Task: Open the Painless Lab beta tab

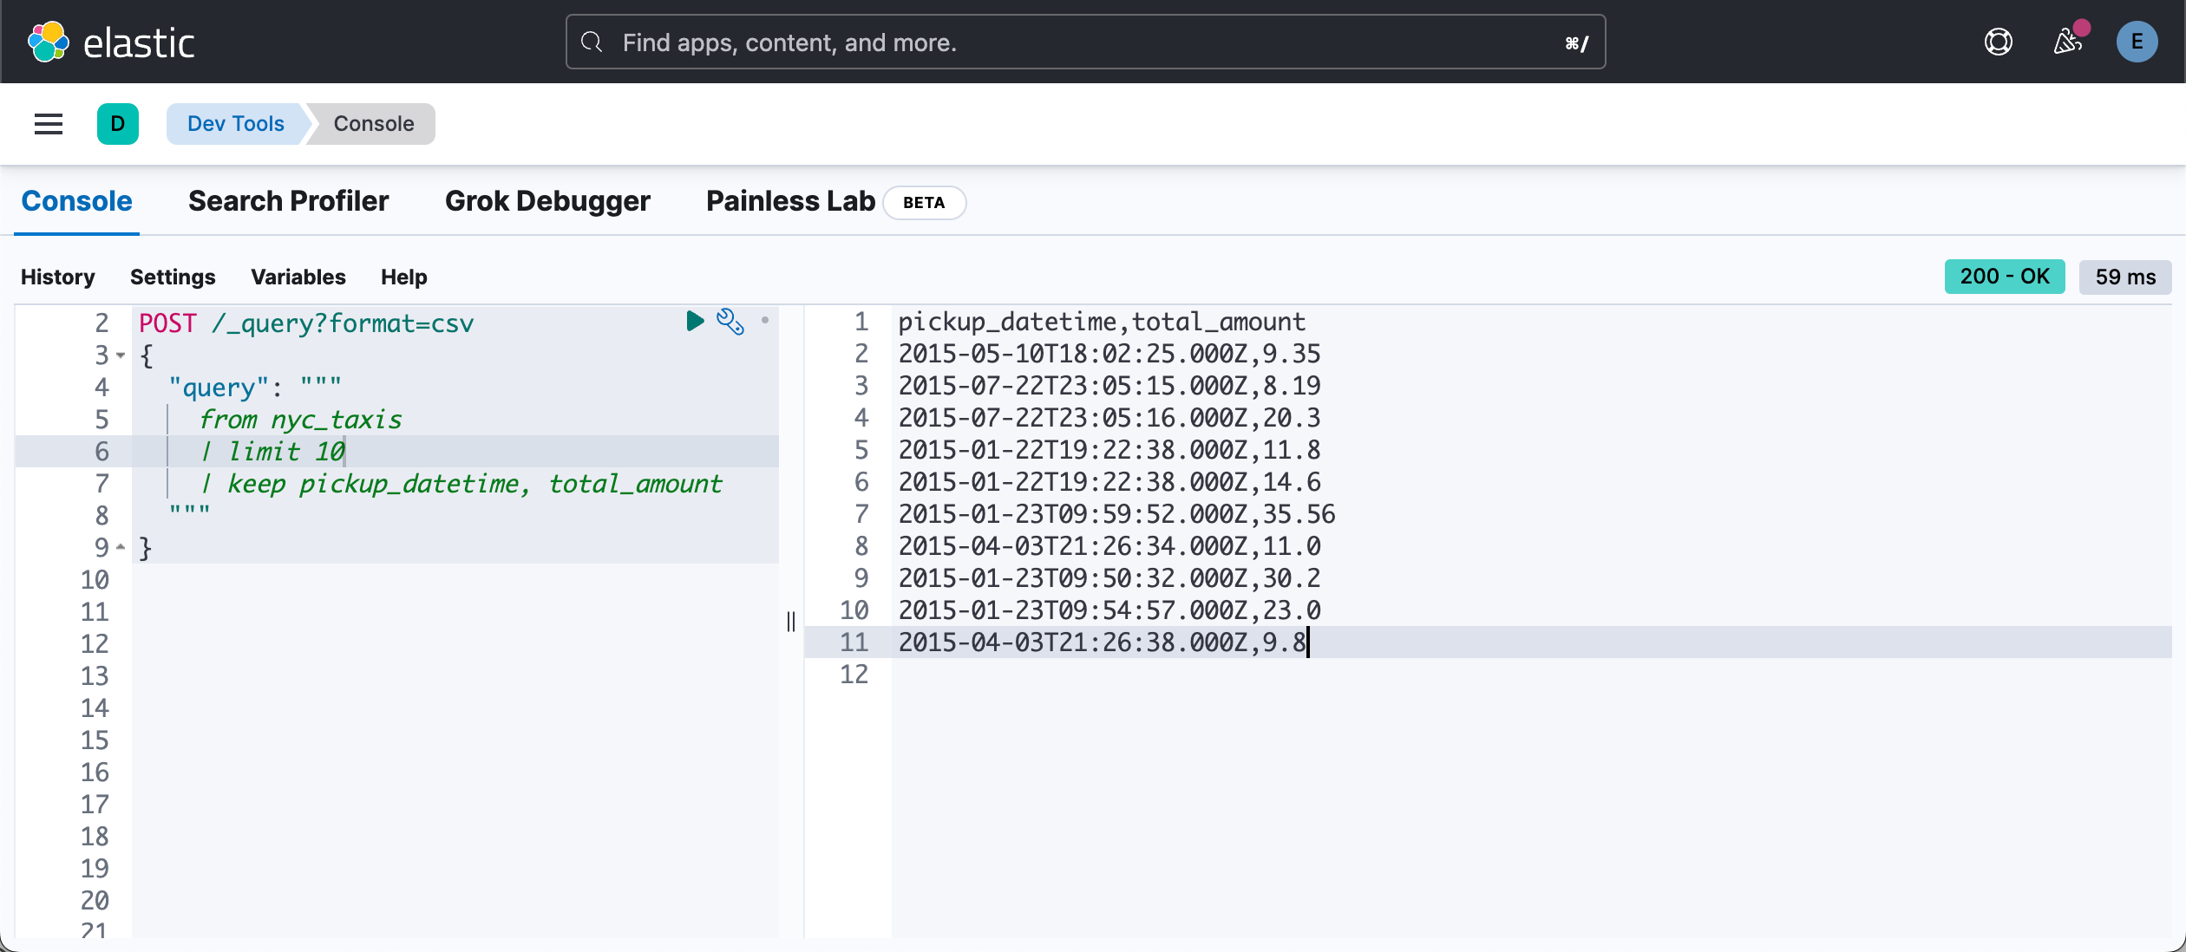Action: [789, 201]
